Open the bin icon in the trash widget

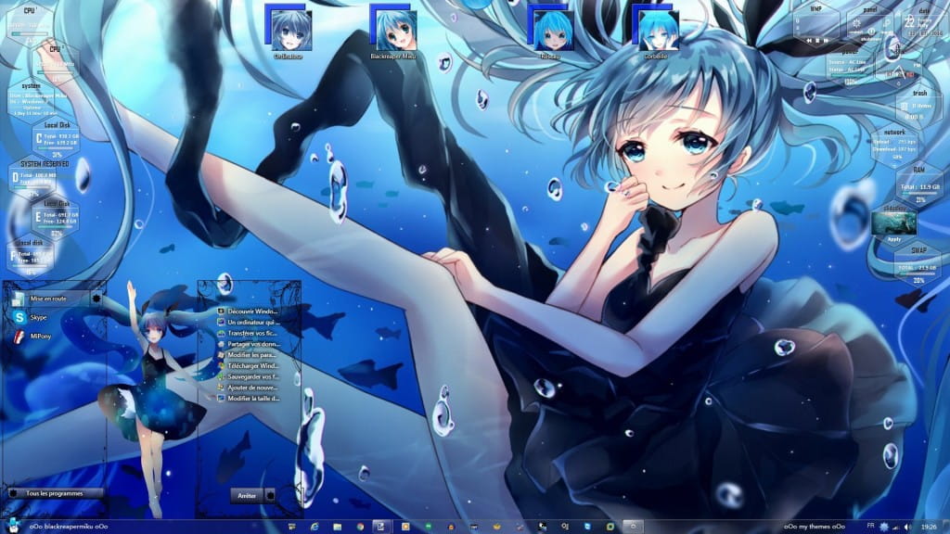coord(904,106)
